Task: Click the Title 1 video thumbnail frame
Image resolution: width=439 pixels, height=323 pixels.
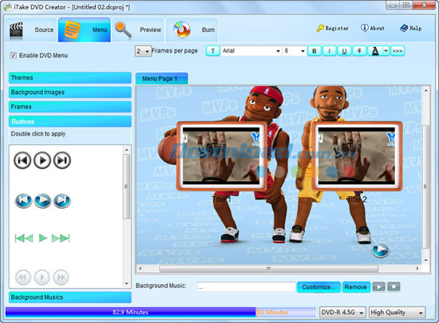Action: [x=221, y=156]
